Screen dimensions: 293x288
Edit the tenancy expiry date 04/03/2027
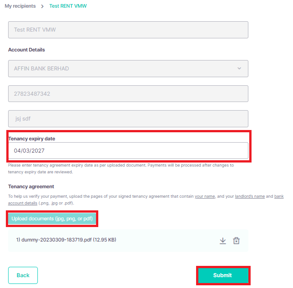(128, 151)
